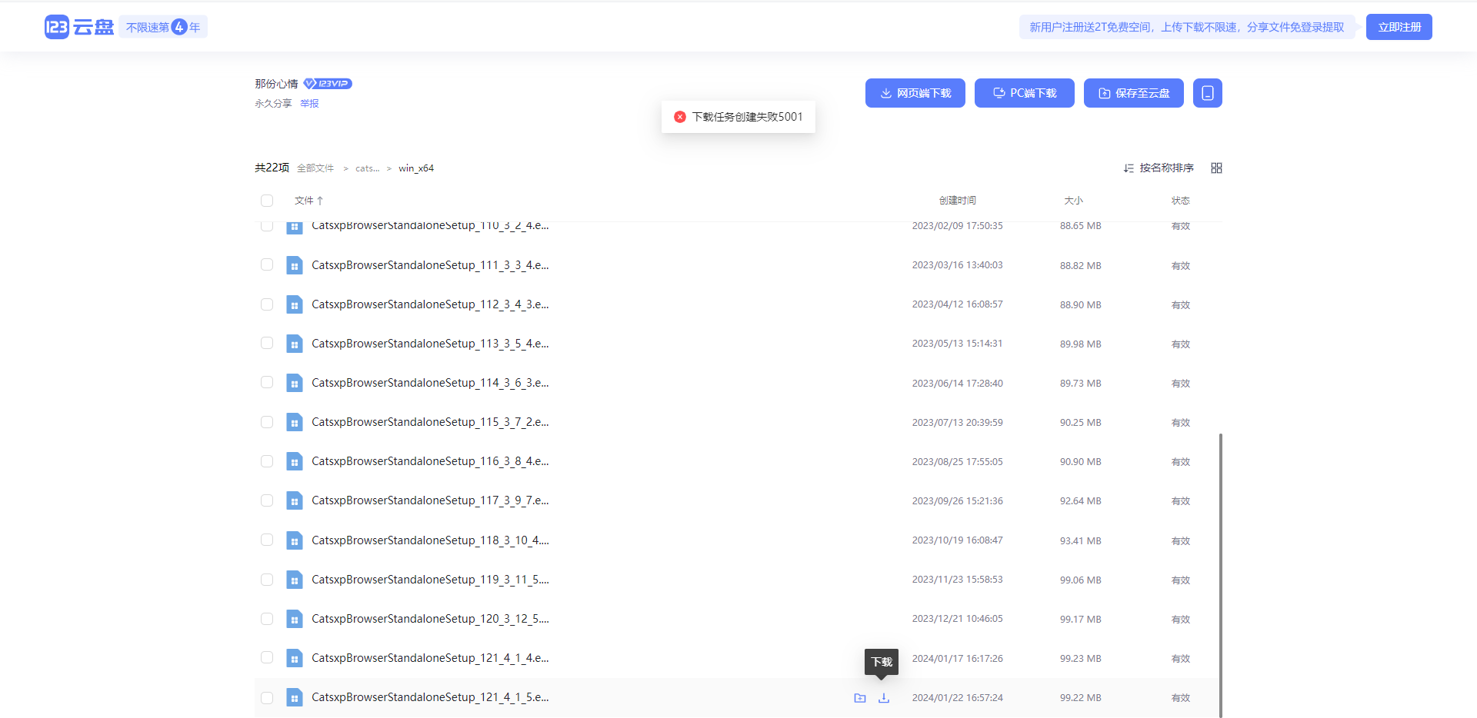Click the file list vertical scrollbar
This screenshot has width=1477, height=718.
click(1220, 575)
